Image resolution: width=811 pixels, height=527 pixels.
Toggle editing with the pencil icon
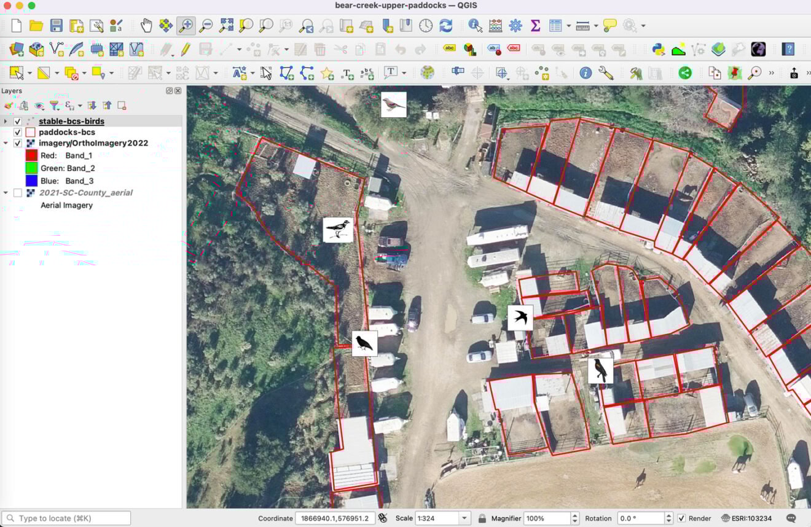tap(184, 47)
